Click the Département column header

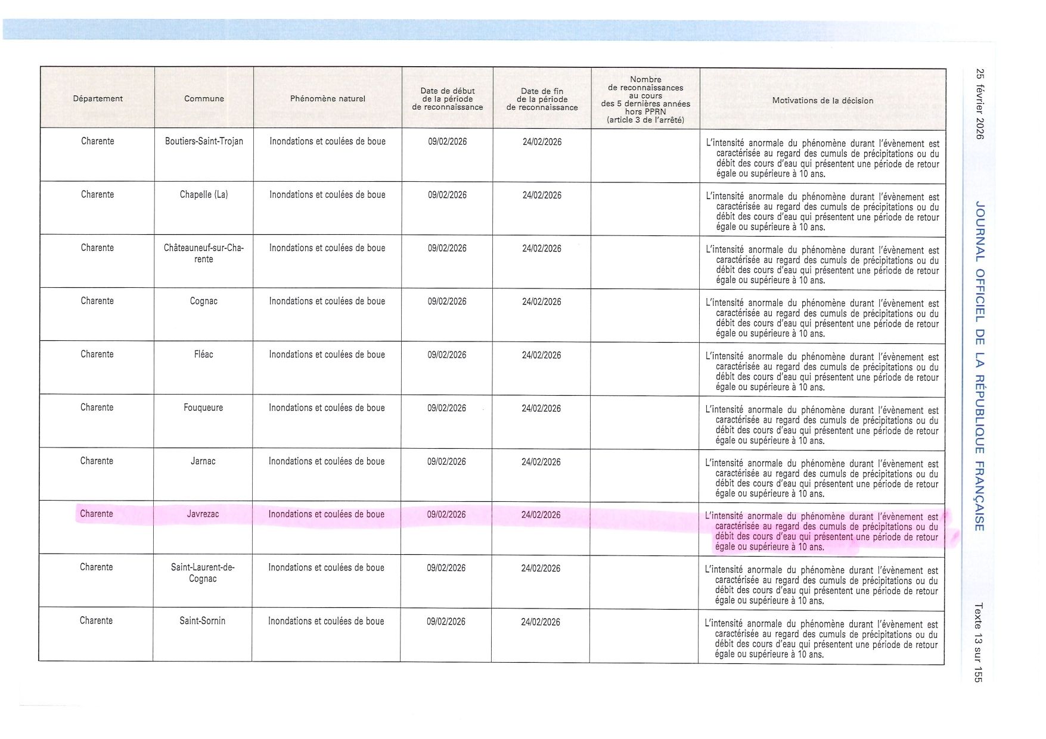(98, 99)
